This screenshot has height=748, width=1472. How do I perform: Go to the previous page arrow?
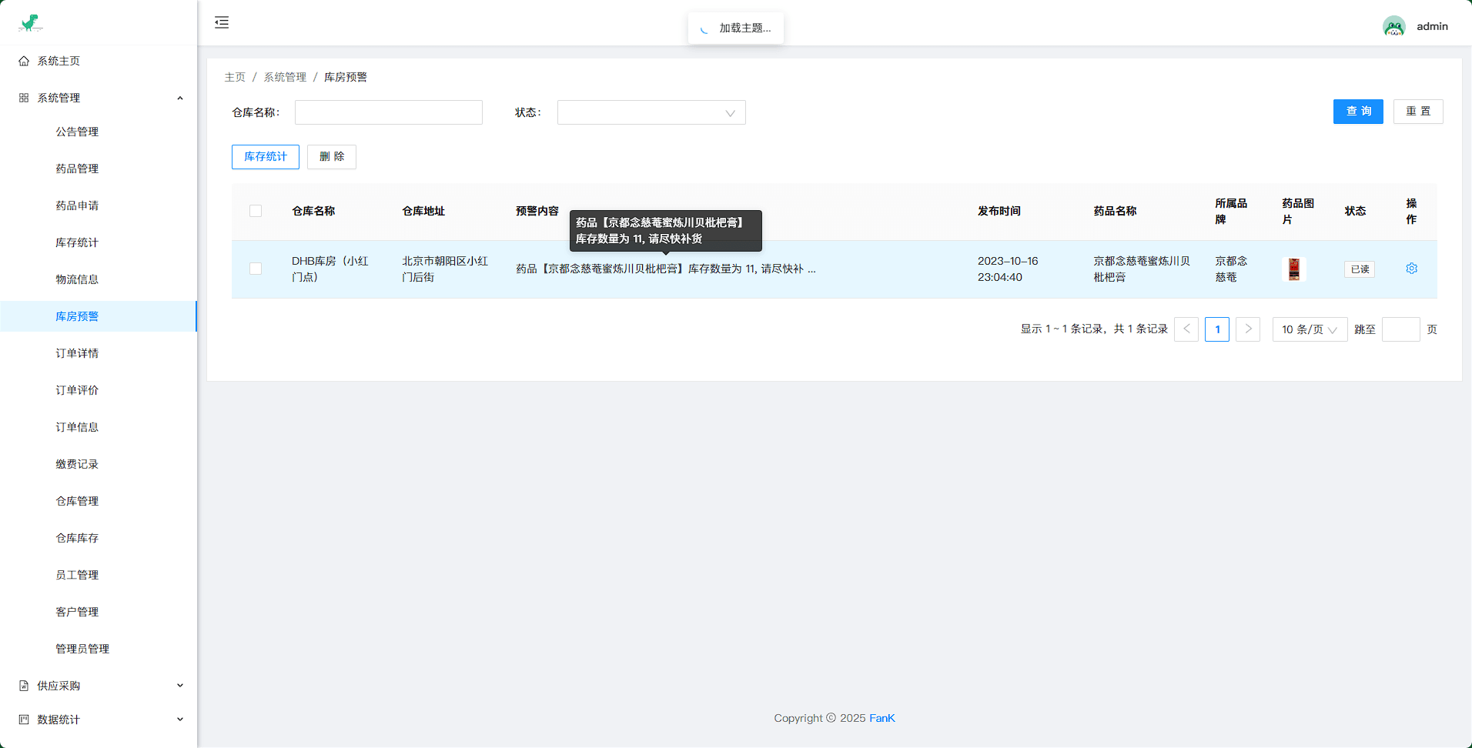[1186, 329]
